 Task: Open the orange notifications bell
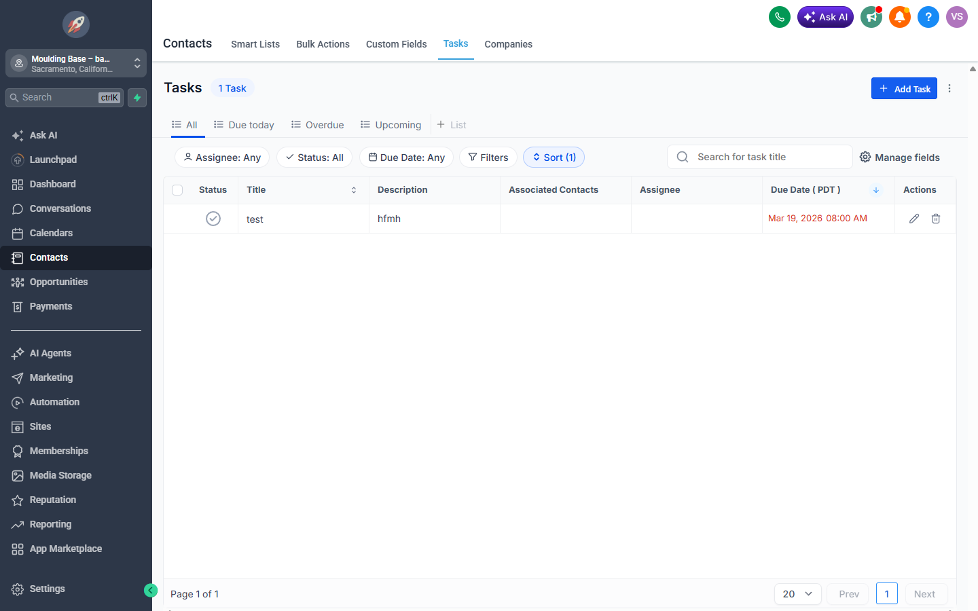tap(900, 17)
